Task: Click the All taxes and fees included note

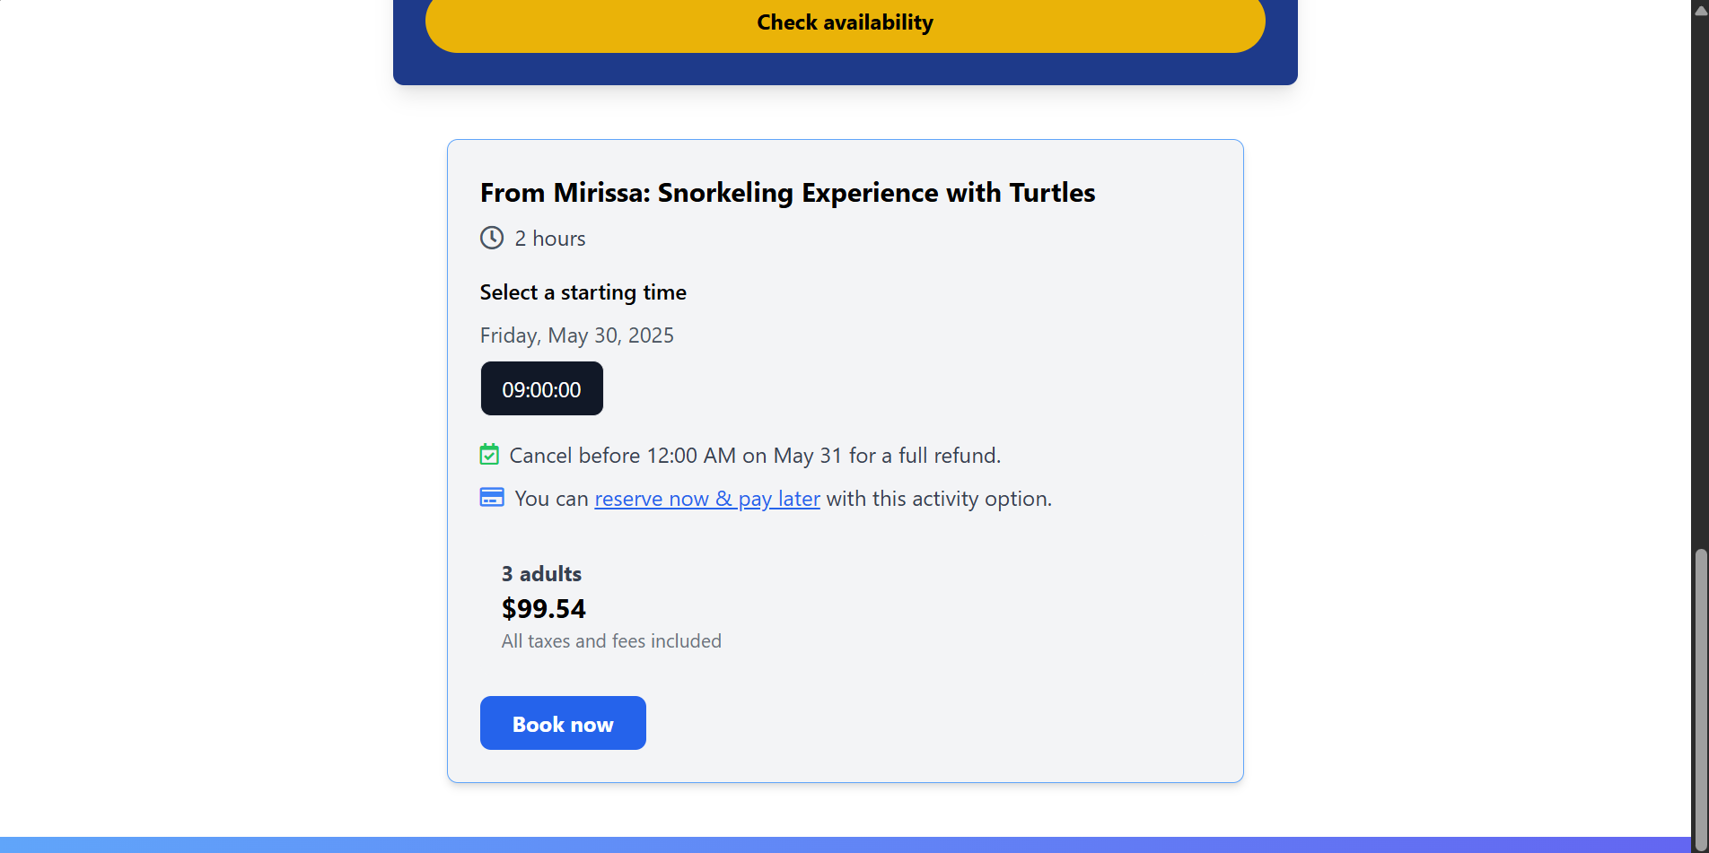Action: coord(611,641)
